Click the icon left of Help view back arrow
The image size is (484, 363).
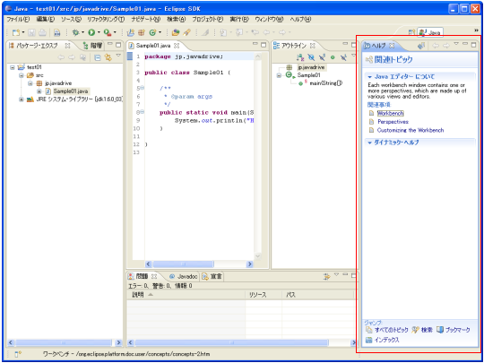421,46
